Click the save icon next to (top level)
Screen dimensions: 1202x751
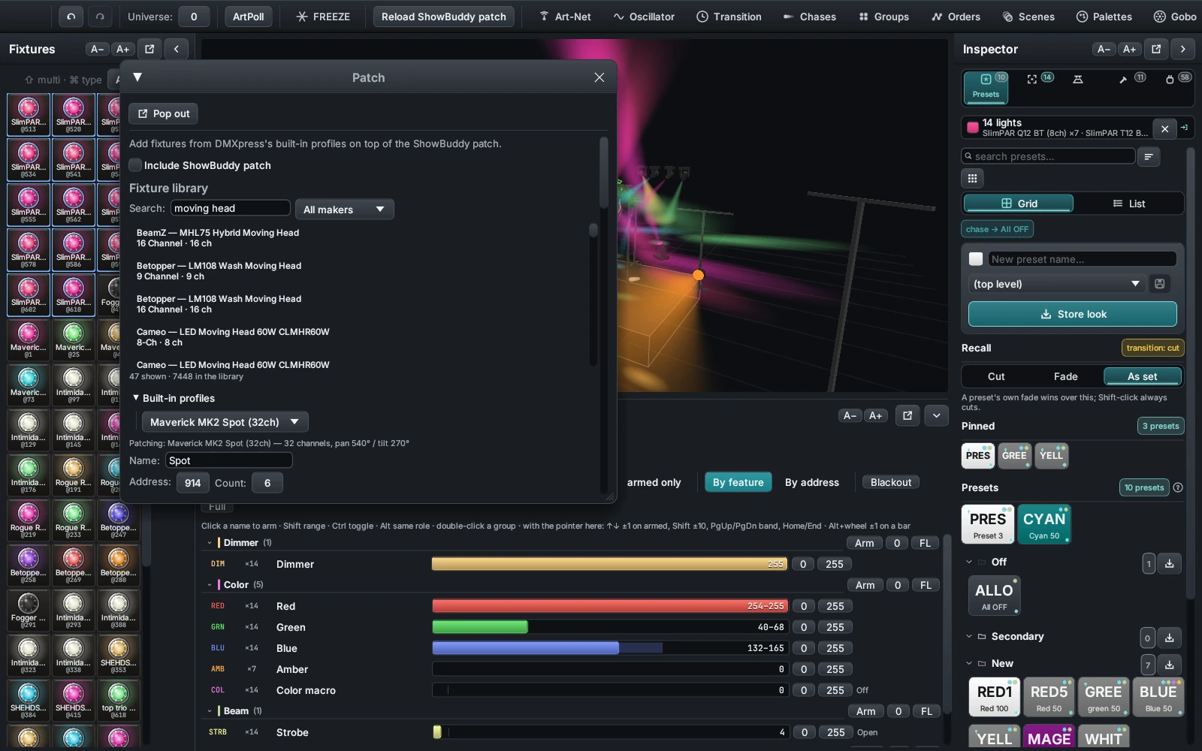(1159, 284)
